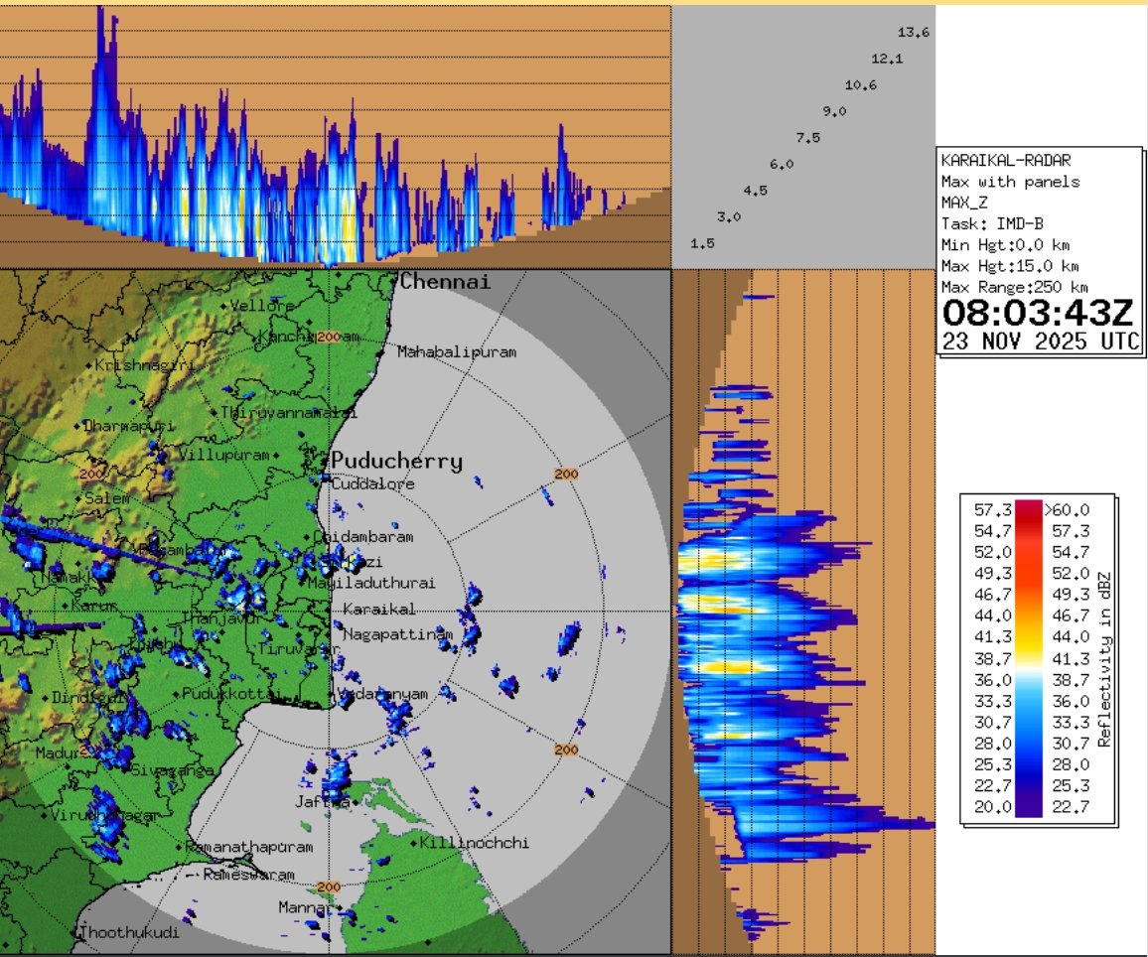Click the 'Task: IMD-B' line
Screen dimensions: 1148x957
point(992,224)
